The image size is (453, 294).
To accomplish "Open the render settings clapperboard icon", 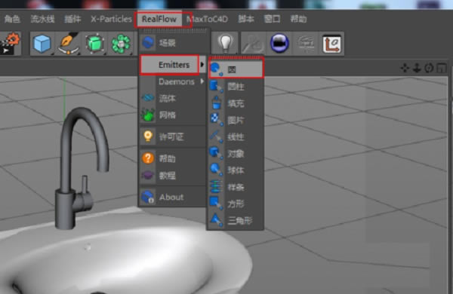I will coord(10,44).
